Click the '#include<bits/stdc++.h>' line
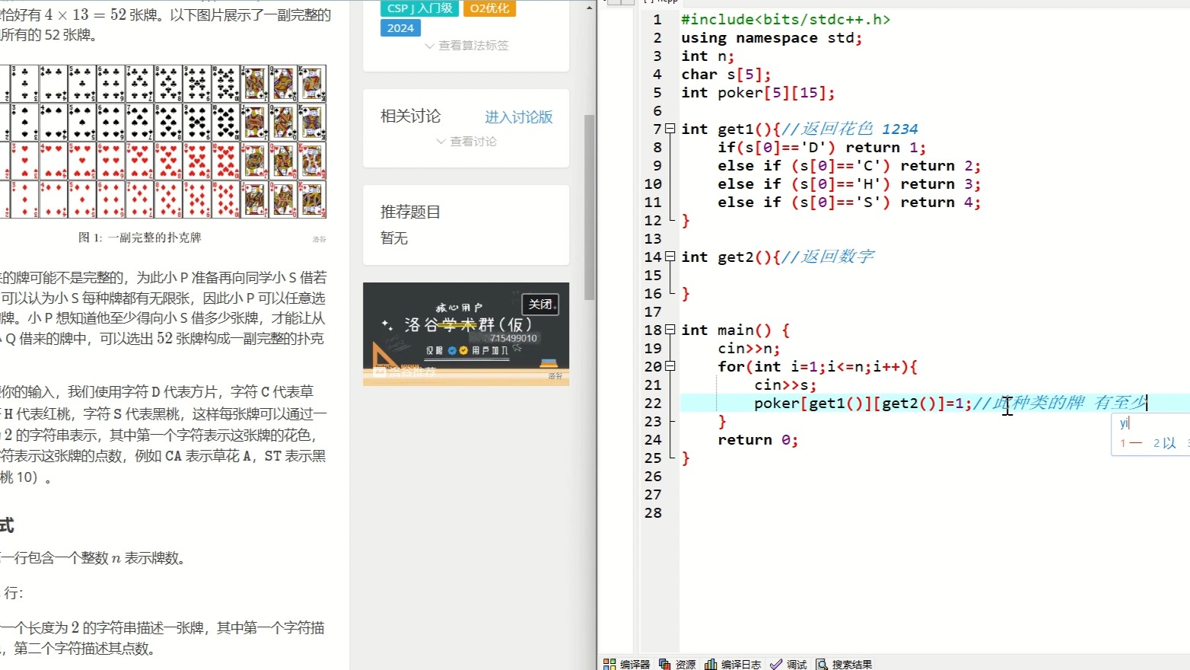1190x670 pixels. [x=785, y=20]
